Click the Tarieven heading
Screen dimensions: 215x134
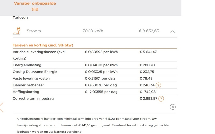pos(20,18)
